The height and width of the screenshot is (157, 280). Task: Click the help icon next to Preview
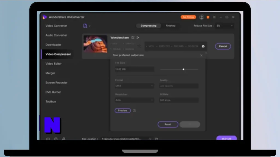point(134,111)
